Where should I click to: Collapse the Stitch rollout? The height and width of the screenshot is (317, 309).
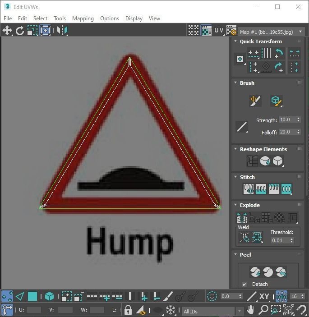click(x=235, y=177)
